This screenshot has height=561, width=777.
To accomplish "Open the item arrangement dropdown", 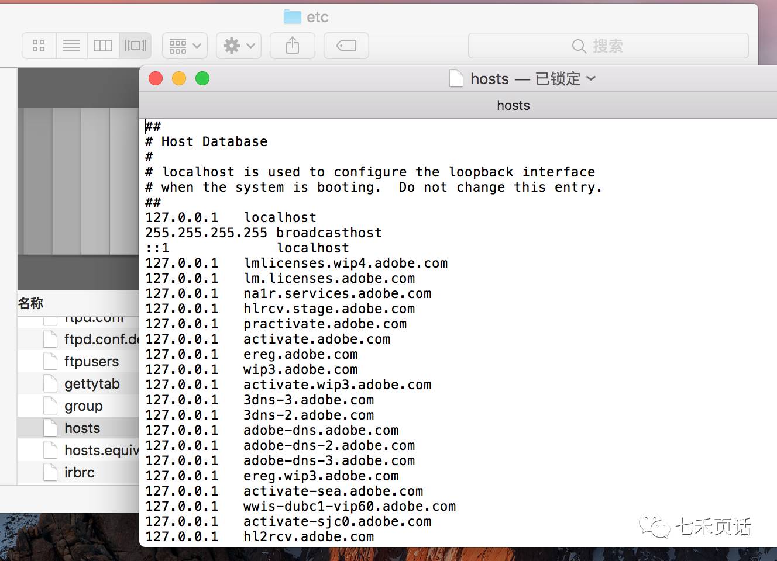I will click(x=184, y=46).
